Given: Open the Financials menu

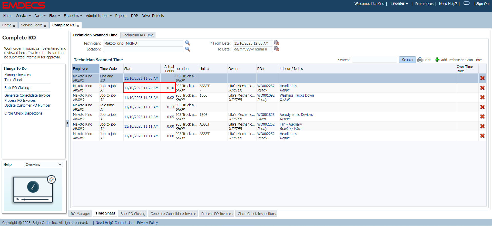Looking at the screenshot, I should click(x=73, y=16).
